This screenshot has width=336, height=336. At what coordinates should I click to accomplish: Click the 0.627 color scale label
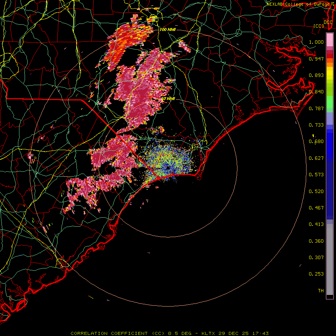[316, 158]
